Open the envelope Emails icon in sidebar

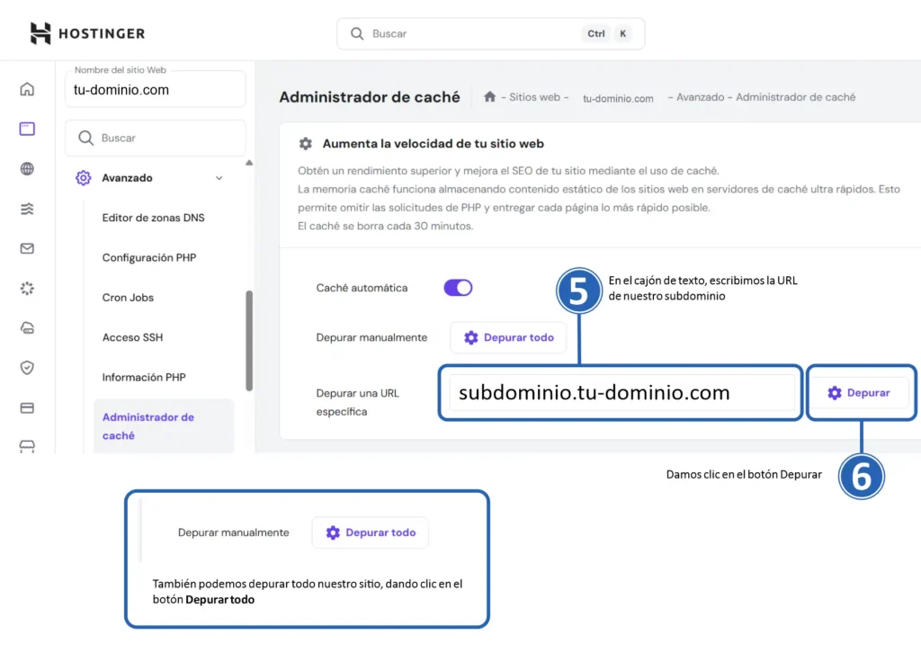tap(27, 248)
